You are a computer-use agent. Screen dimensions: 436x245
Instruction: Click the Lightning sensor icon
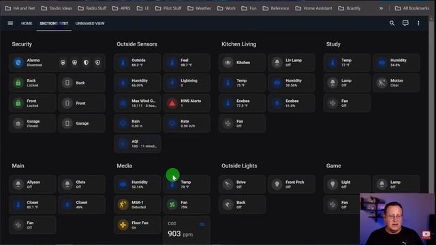[x=172, y=83]
